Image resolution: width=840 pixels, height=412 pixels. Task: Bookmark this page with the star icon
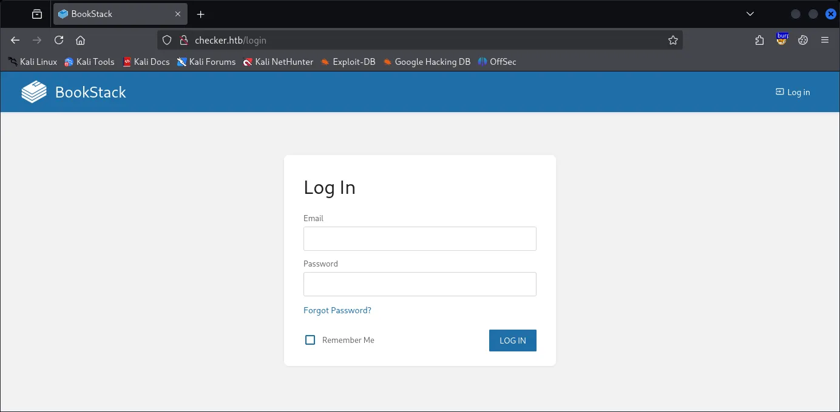coord(673,40)
